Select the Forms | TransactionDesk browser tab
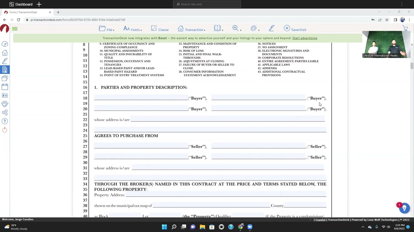The width and height of the screenshot is (414, 232). (x=27, y=12)
